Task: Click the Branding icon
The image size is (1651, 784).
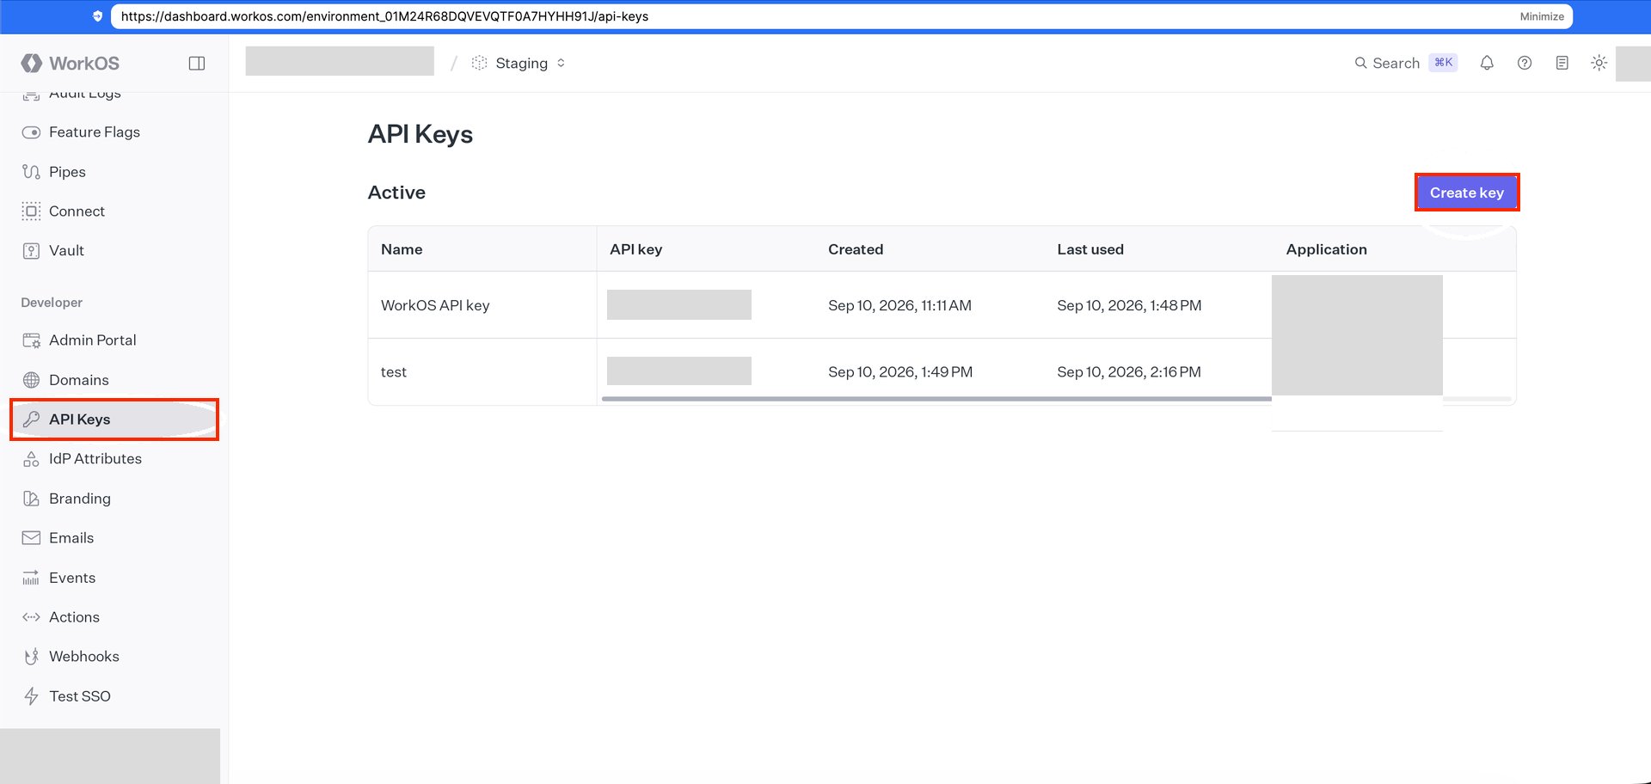Action: [x=31, y=499]
